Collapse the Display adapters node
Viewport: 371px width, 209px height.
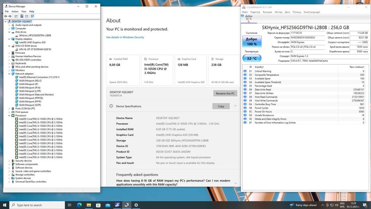tap(9, 39)
